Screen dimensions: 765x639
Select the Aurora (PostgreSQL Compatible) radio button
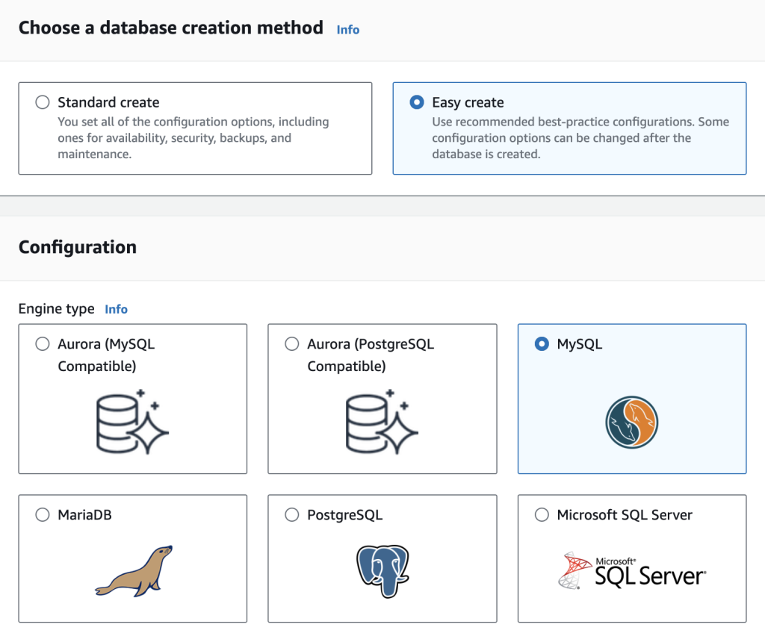click(291, 343)
